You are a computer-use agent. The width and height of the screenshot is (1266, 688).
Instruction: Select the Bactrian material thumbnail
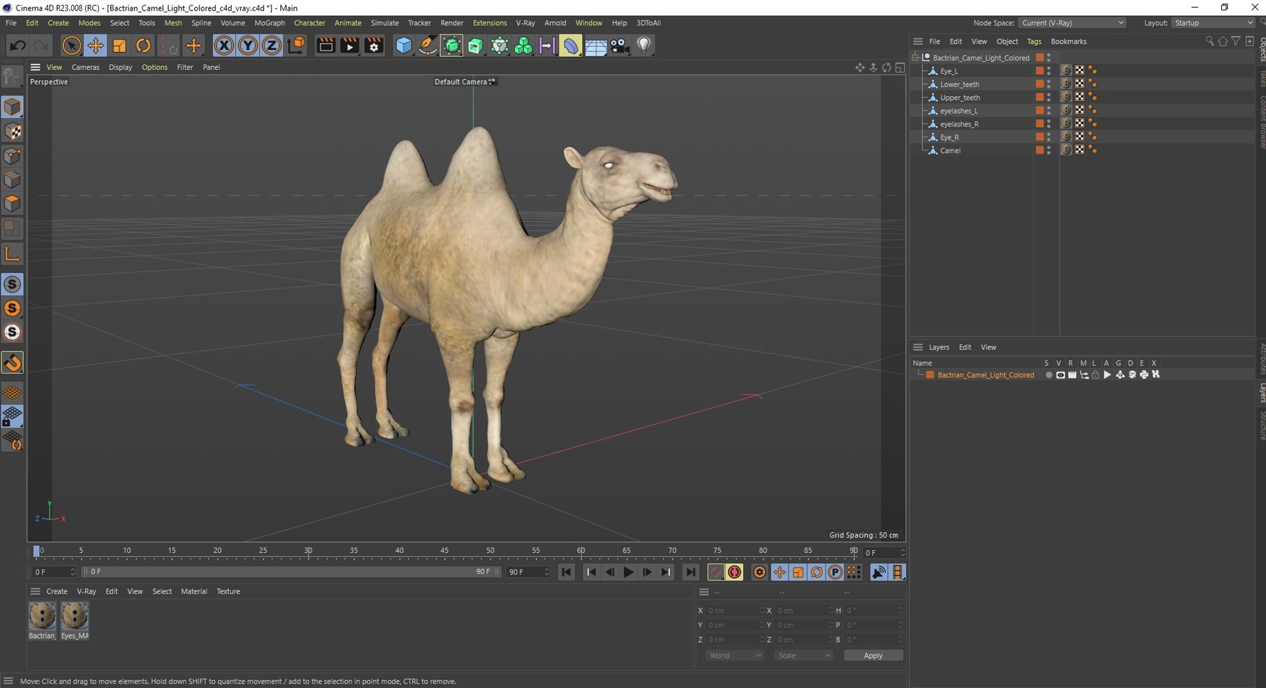point(42,616)
